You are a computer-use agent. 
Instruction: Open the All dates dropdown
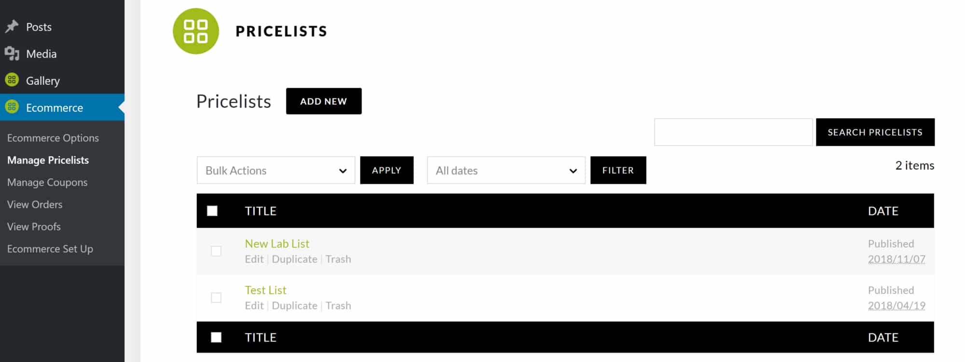point(506,170)
